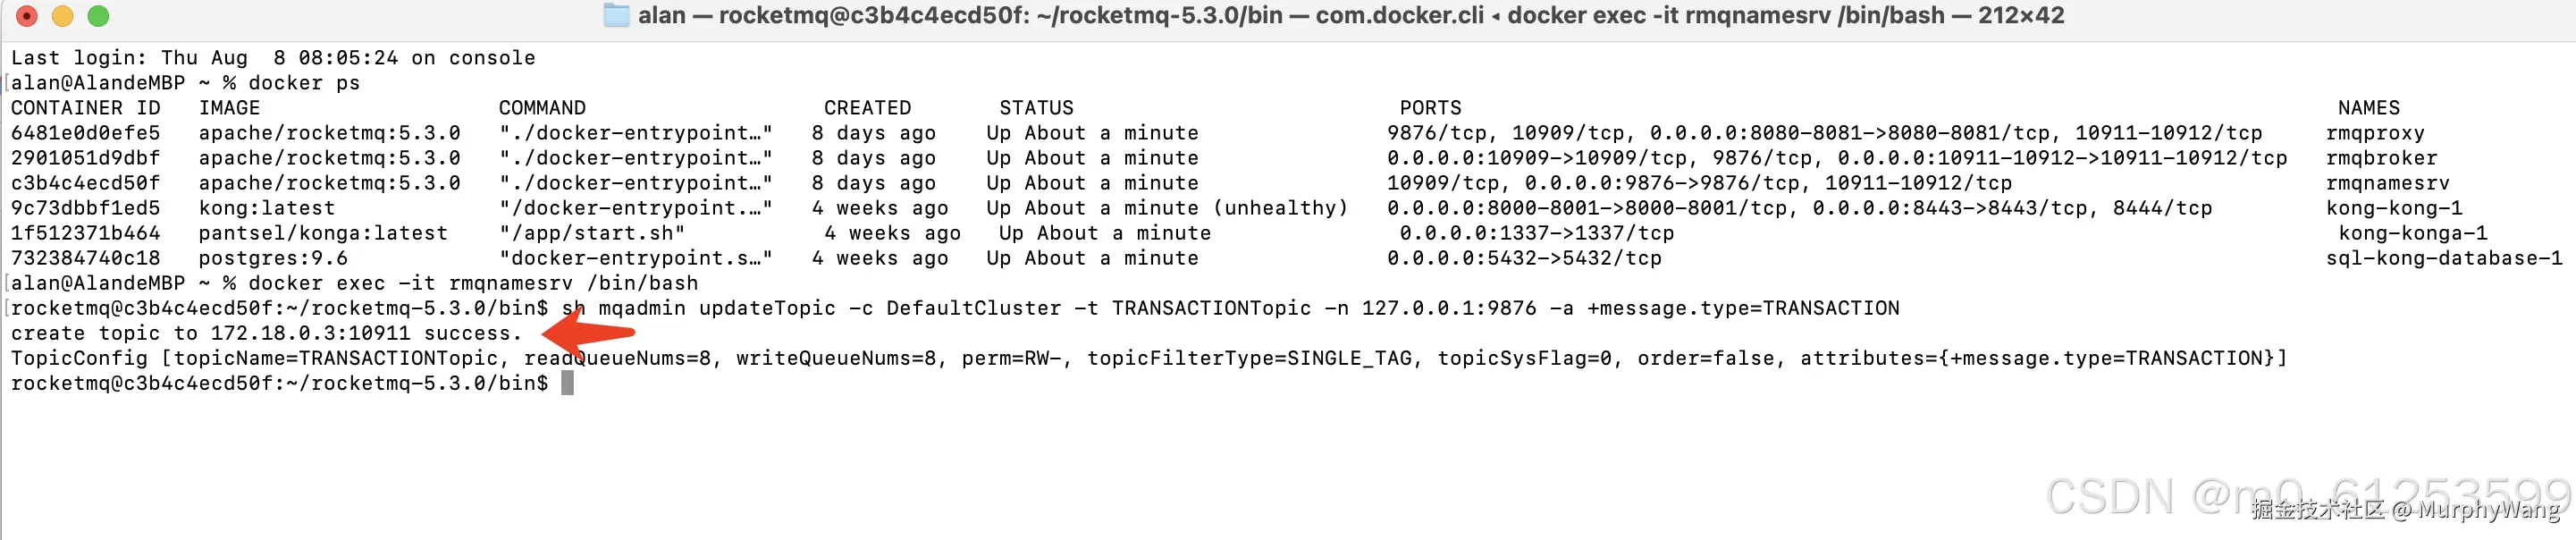Click the (unhealthy) status text

pyautogui.click(x=1280, y=208)
